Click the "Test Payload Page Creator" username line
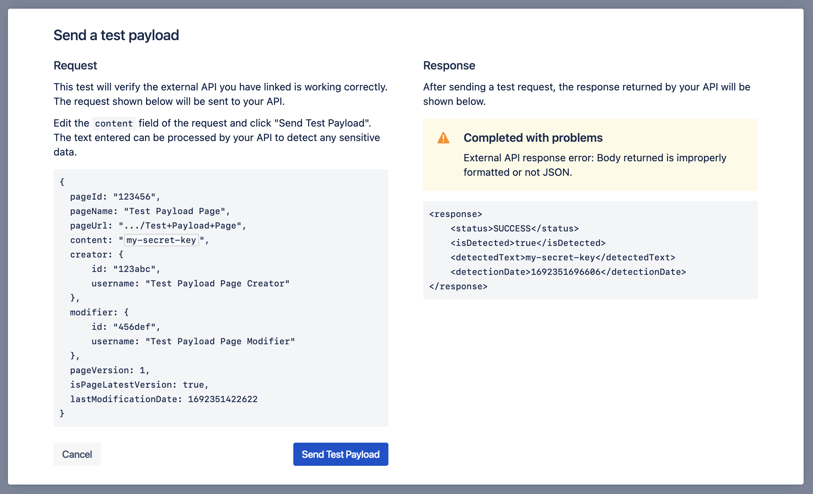The image size is (813, 494). pos(190,284)
